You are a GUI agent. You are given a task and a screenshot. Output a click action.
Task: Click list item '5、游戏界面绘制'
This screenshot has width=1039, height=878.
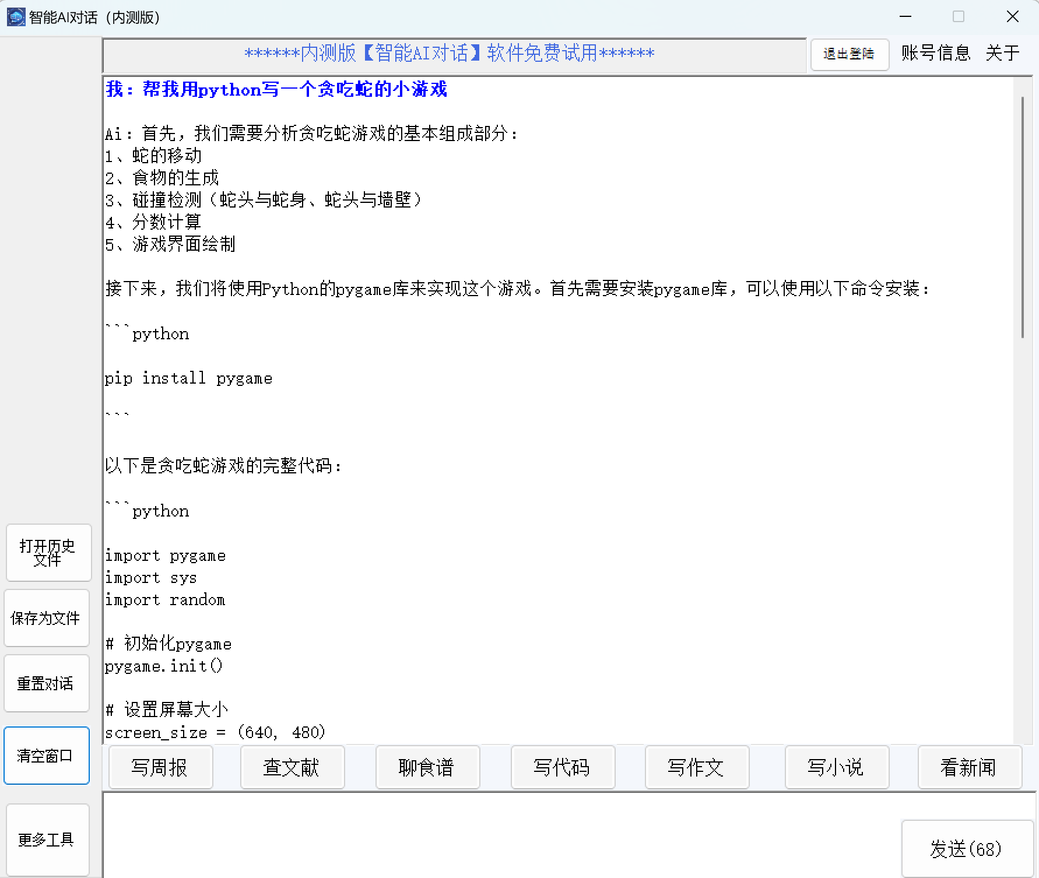(x=170, y=244)
